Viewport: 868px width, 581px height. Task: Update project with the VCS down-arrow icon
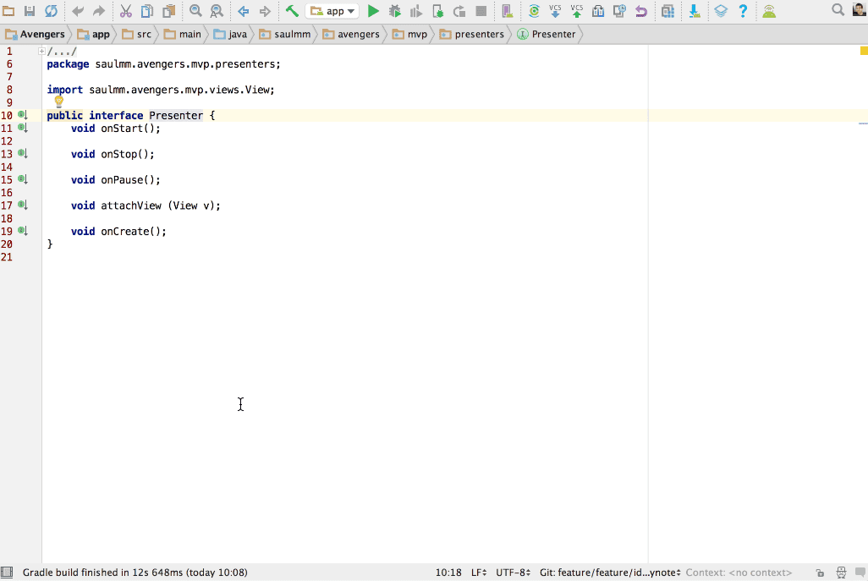point(555,11)
